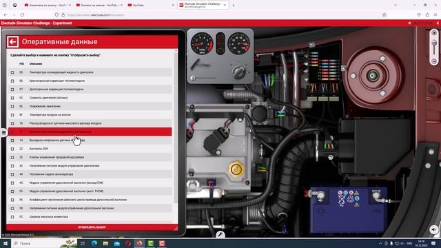Click the browser back arrow

(x=6, y=14)
